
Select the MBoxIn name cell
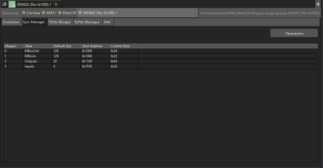(x=38, y=56)
